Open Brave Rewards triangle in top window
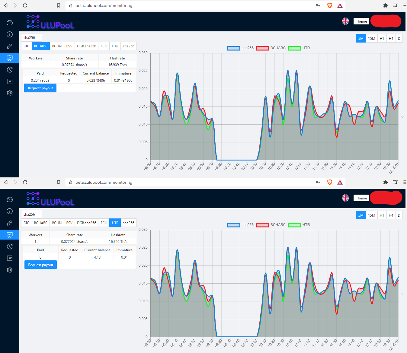The width and height of the screenshot is (407, 353). (340, 5)
